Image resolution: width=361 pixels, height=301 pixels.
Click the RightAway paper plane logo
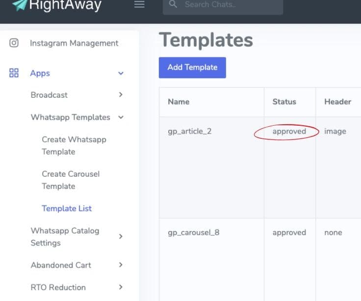[x=19, y=5]
